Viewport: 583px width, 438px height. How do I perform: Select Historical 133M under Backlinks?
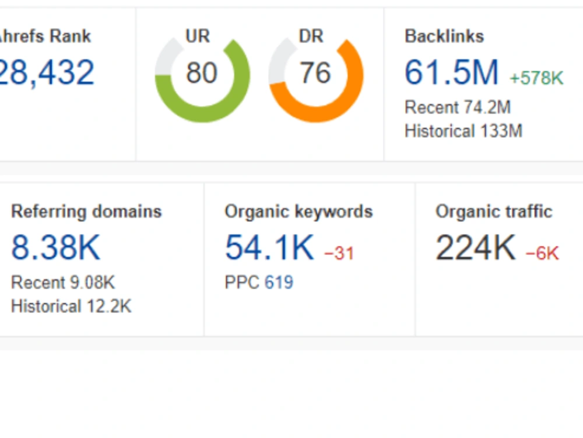pyautogui.click(x=463, y=131)
